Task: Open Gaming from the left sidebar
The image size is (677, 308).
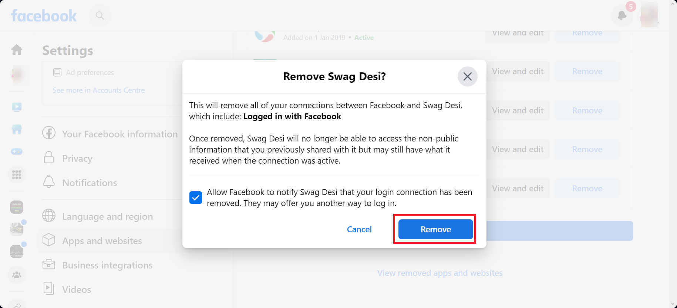Action: (16, 151)
